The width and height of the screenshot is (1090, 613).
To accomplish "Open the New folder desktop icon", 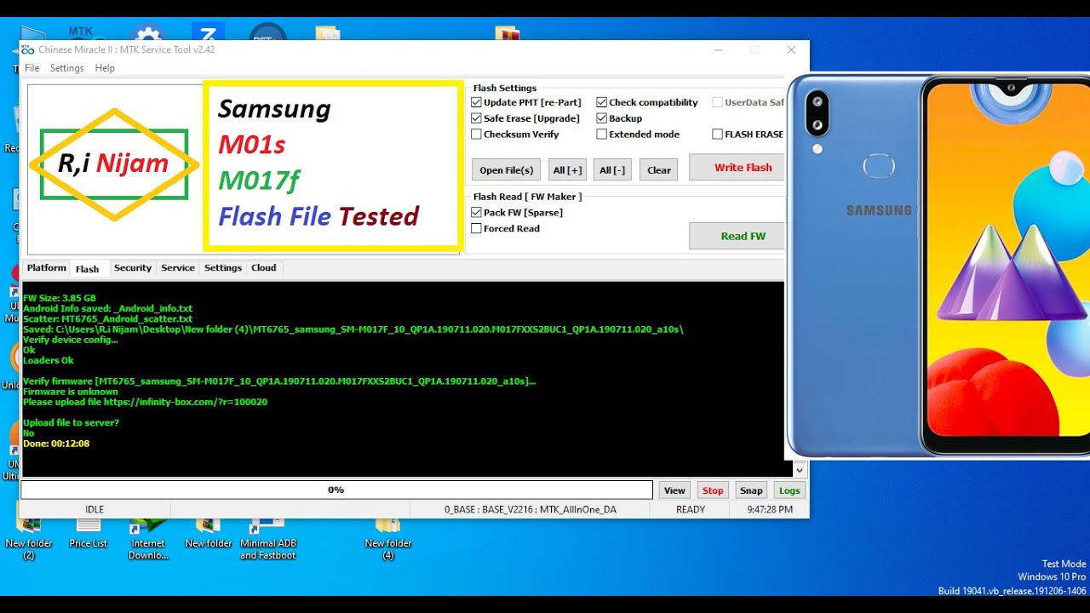I will click(x=209, y=531).
